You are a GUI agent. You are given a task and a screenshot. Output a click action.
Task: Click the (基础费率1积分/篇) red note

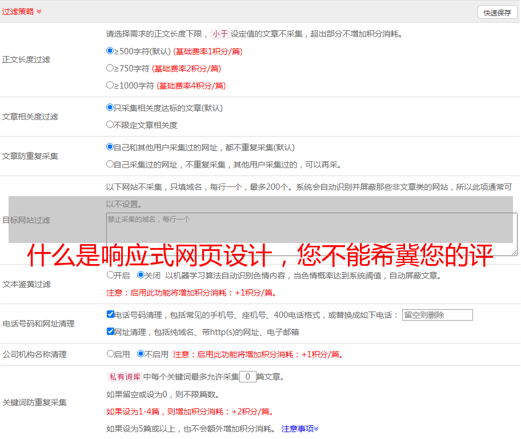point(208,51)
